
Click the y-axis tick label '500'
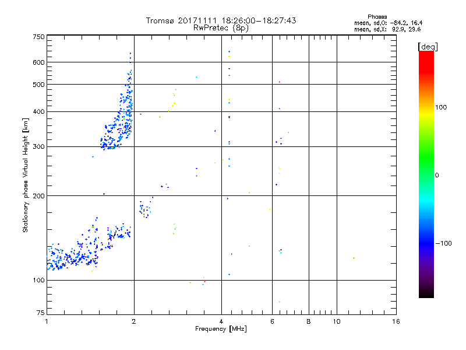pos(38,85)
